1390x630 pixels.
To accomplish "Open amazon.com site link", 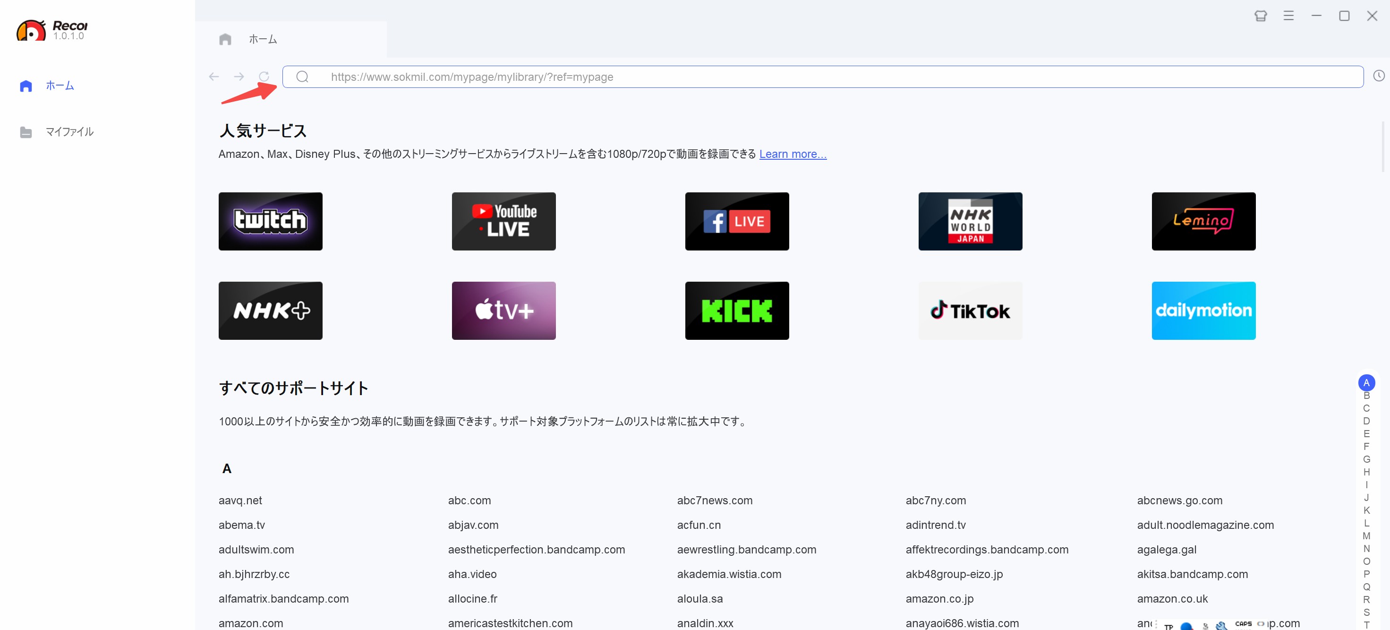I will (251, 623).
